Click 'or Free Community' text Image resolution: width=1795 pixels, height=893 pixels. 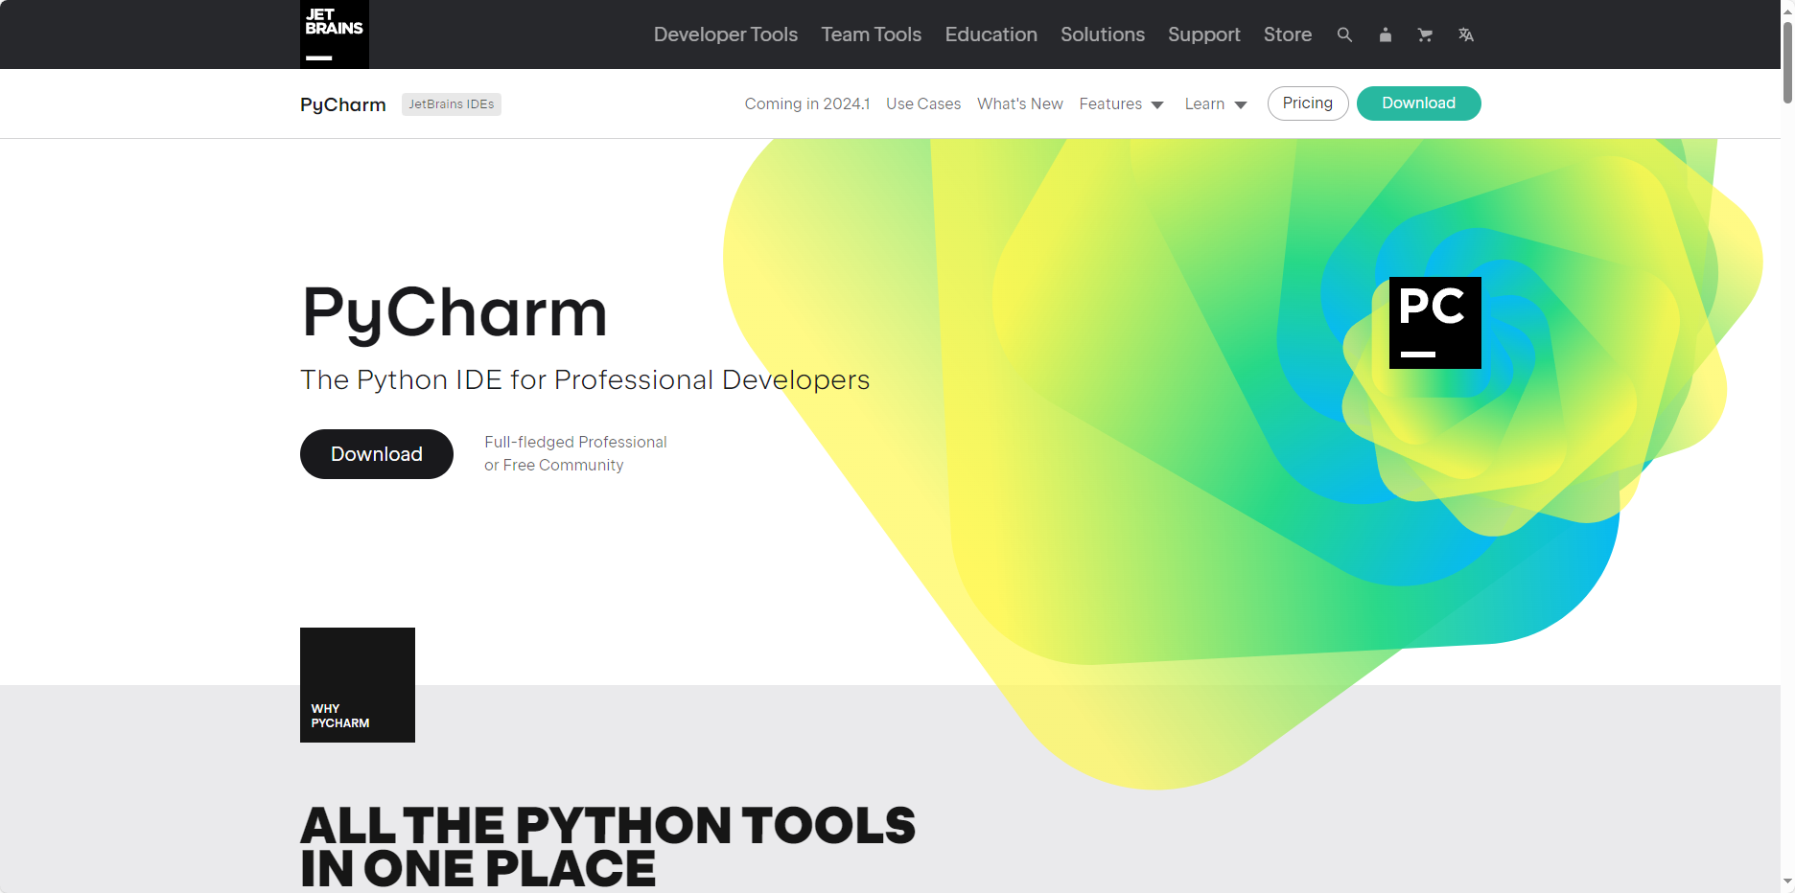point(553,465)
